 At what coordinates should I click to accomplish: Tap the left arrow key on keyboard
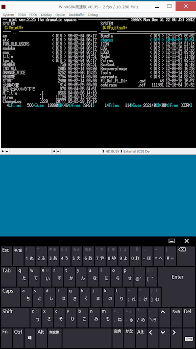pos(151,338)
